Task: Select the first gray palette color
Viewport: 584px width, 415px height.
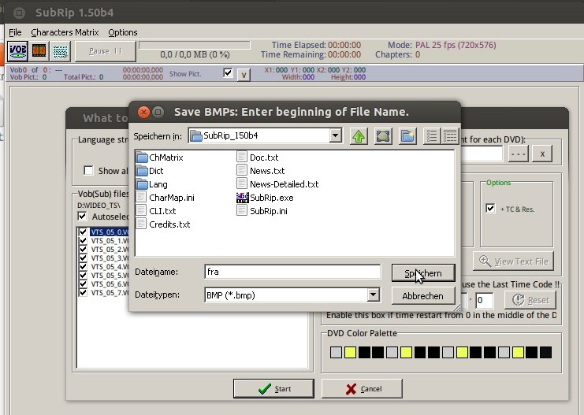Action: (336, 353)
